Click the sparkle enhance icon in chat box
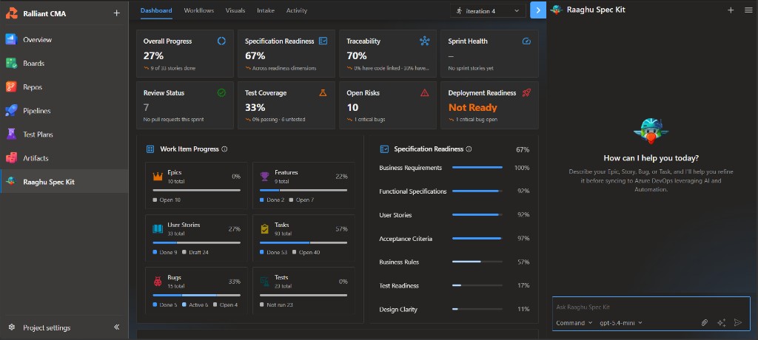Screen dimensions: 758x340 (721, 322)
